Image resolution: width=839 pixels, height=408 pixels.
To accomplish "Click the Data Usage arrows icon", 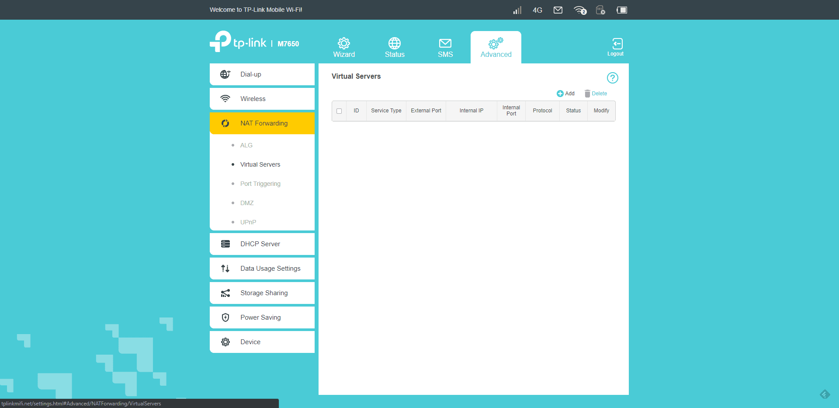I will pos(225,269).
